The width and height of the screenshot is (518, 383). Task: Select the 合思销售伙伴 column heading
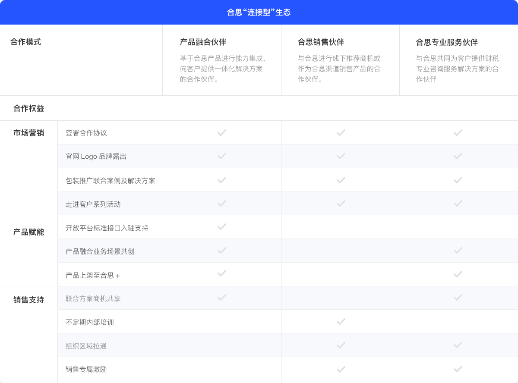(x=321, y=42)
